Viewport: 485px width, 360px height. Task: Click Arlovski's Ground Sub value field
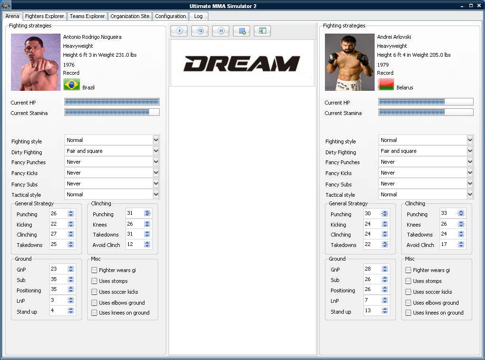click(372, 280)
